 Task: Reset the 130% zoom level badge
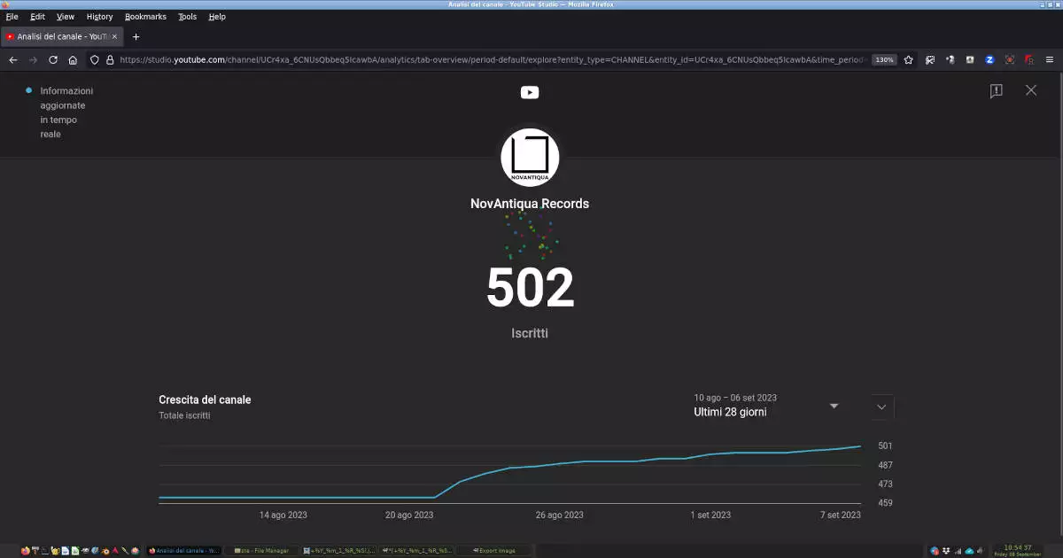884,60
